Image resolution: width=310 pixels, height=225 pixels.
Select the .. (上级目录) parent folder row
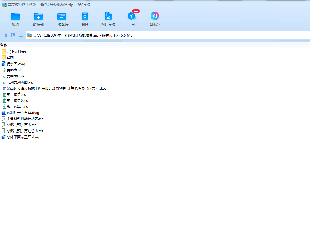pyautogui.click(x=14, y=52)
